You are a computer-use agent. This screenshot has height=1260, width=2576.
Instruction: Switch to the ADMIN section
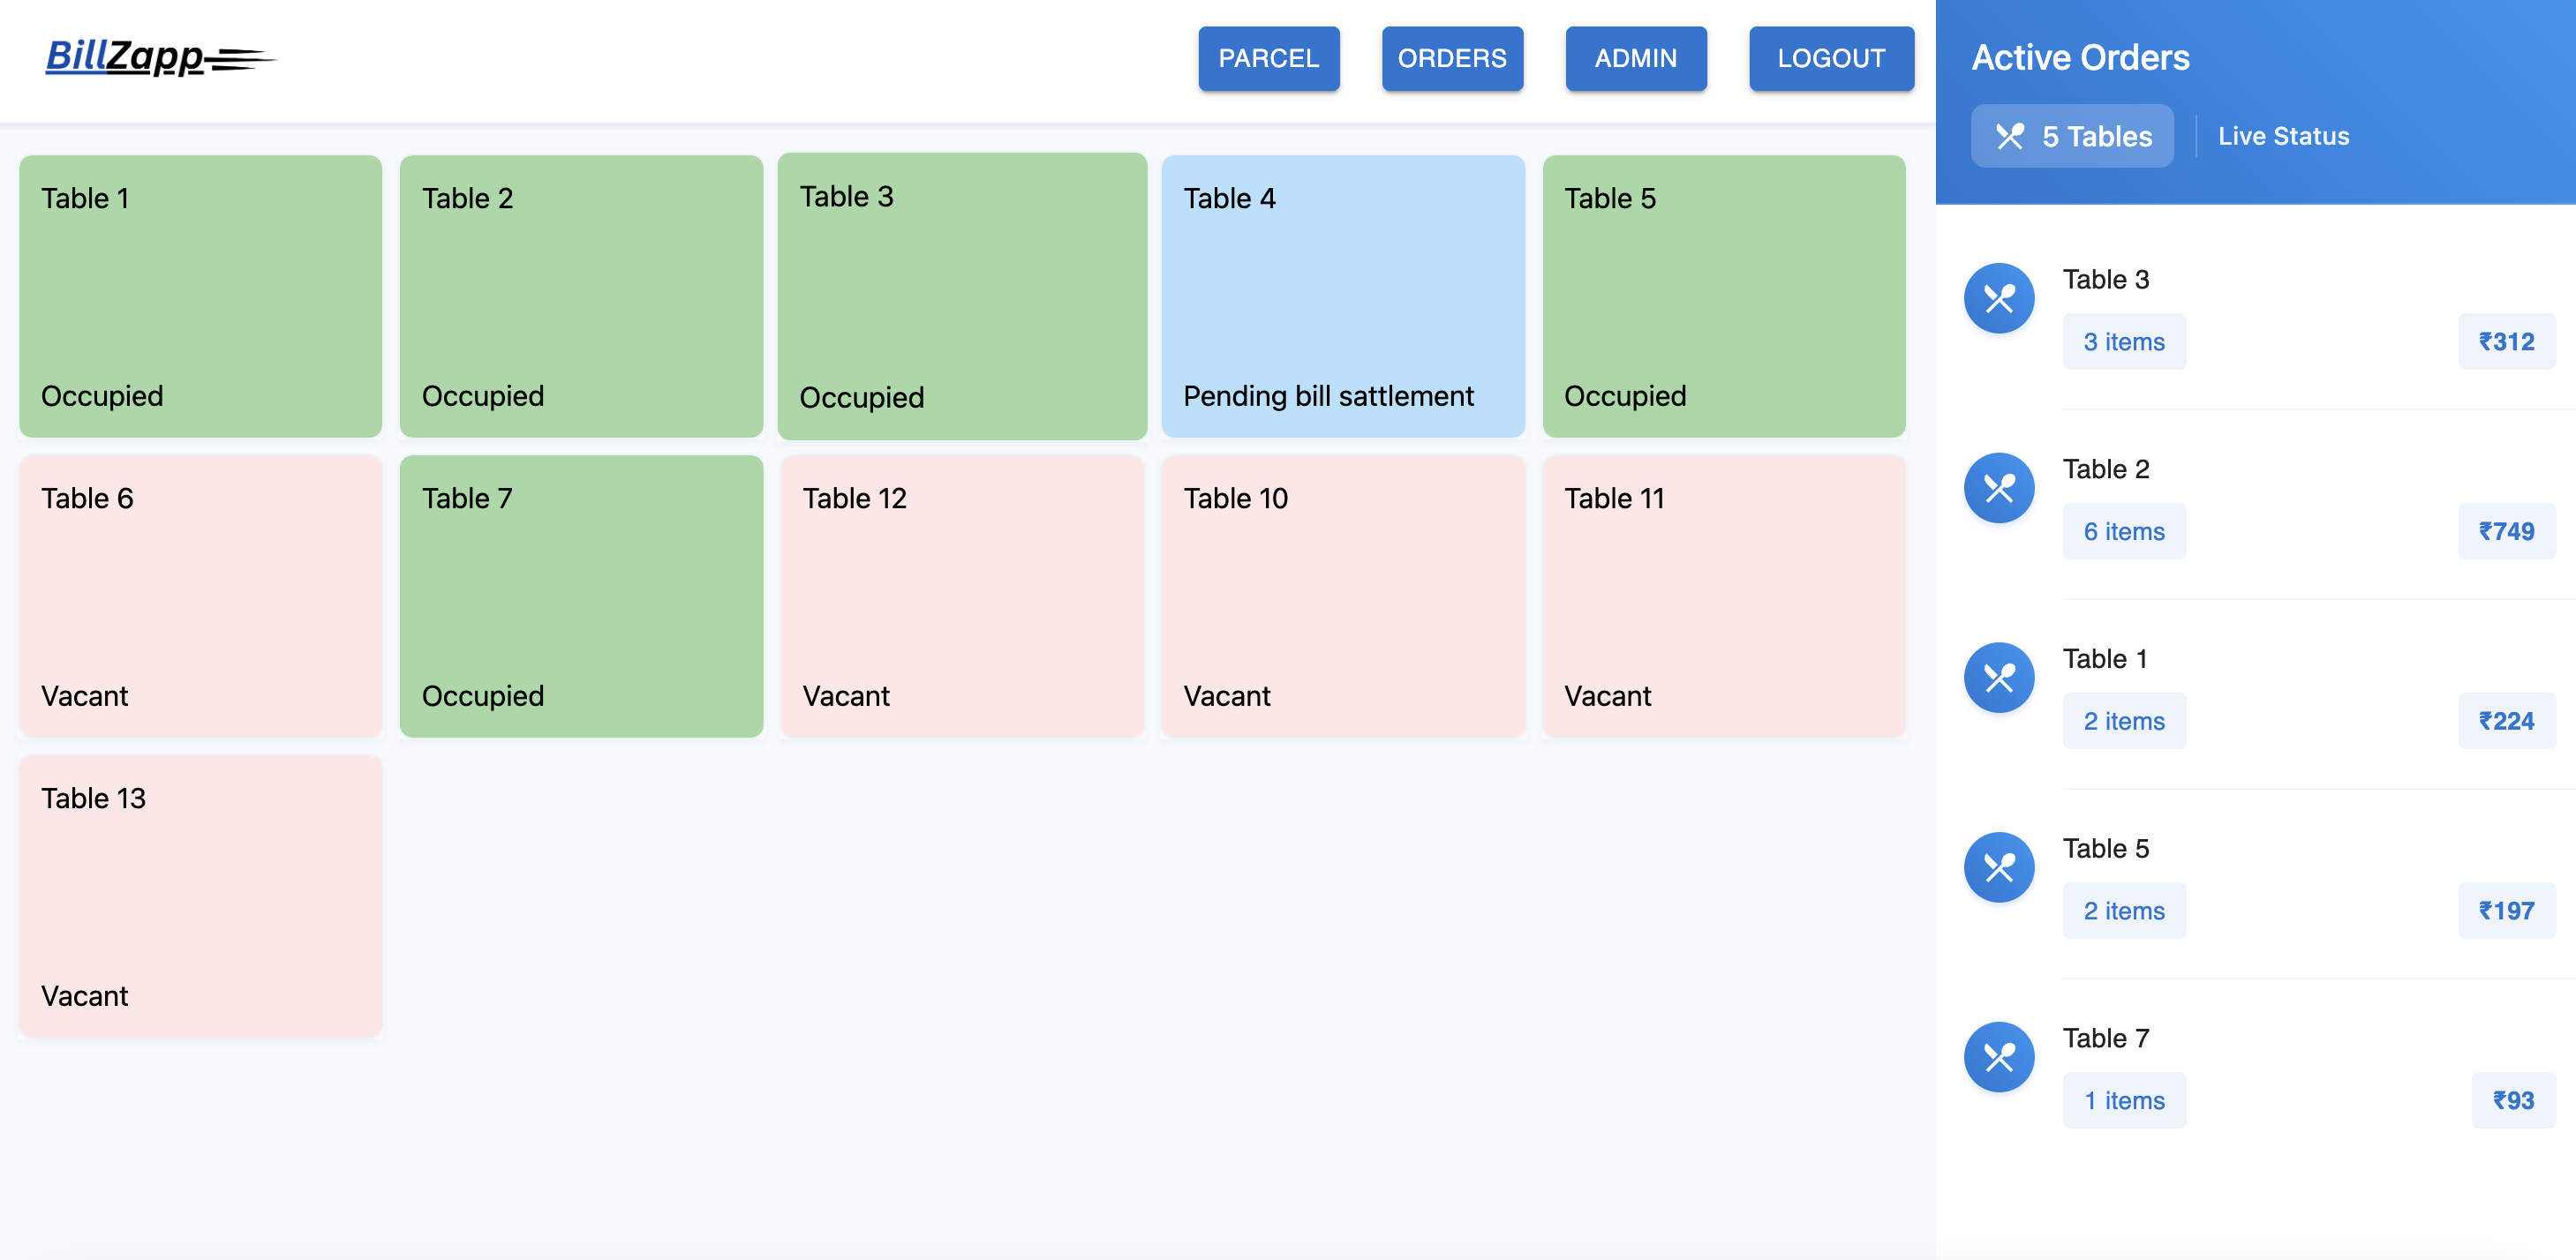point(1635,58)
